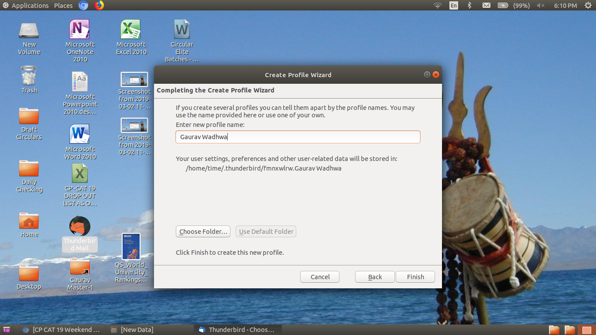This screenshot has width=596, height=335.
Task: Open the En keyboard layout indicator
Action: tap(454, 6)
